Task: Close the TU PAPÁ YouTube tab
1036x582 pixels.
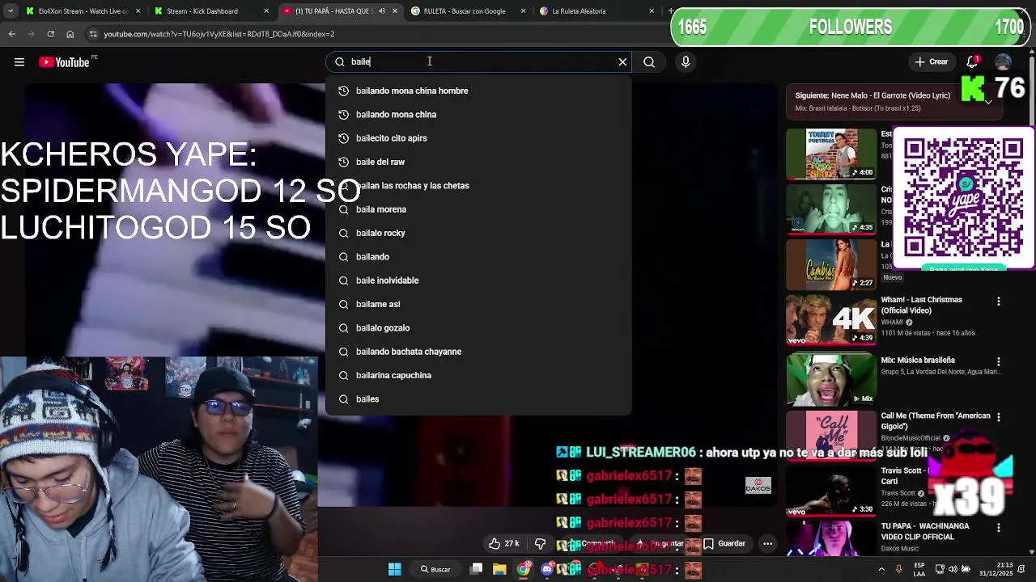Action: 394,11
